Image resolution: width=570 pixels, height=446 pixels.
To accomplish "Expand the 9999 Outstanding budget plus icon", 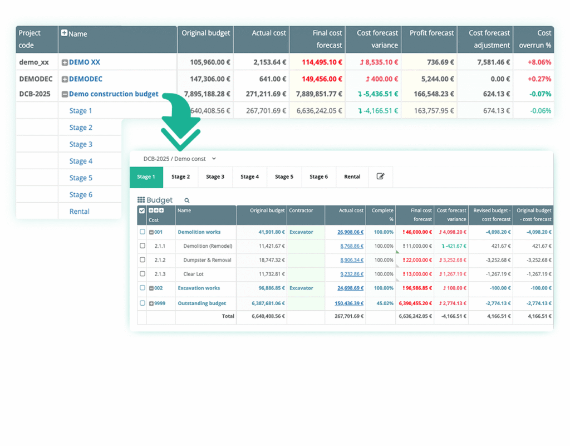I will click(x=151, y=303).
